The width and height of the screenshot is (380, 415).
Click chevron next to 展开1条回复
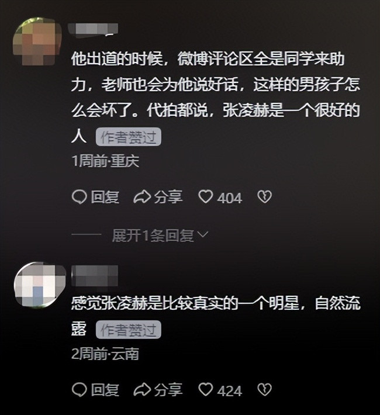click(203, 234)
